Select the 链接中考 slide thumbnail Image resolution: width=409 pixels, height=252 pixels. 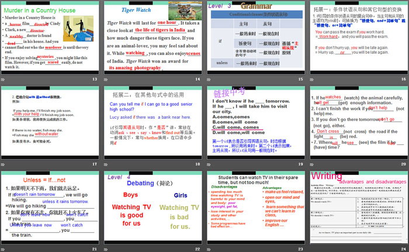pos(256,123)
